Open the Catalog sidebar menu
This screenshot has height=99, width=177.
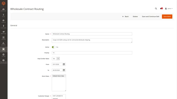coord(4,21)
